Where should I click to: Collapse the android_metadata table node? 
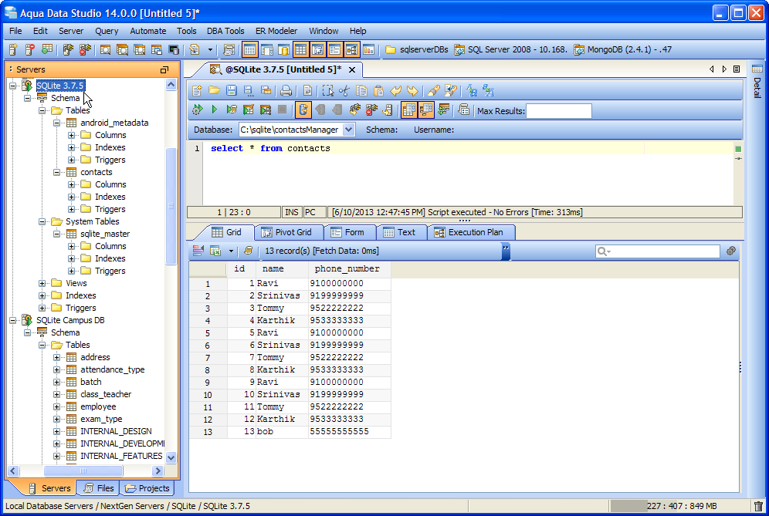[57, 123]
